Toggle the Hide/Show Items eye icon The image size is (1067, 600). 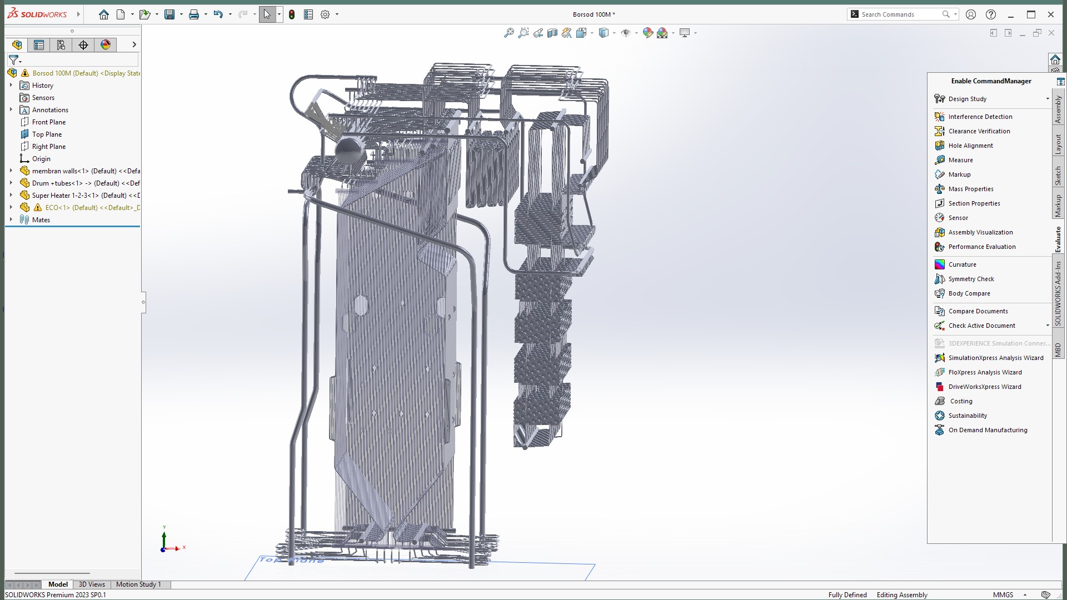point(626,33)
